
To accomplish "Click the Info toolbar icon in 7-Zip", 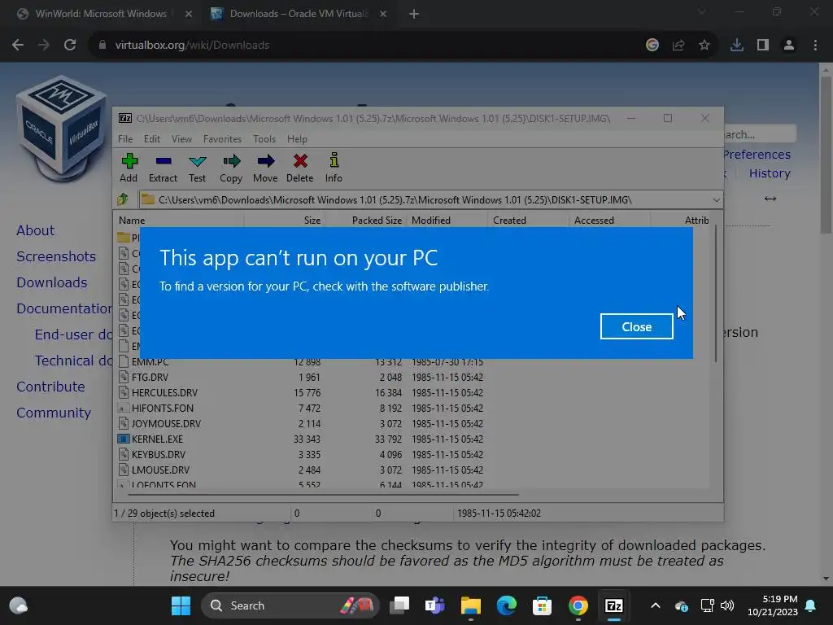I will click(x=334, y=168).
